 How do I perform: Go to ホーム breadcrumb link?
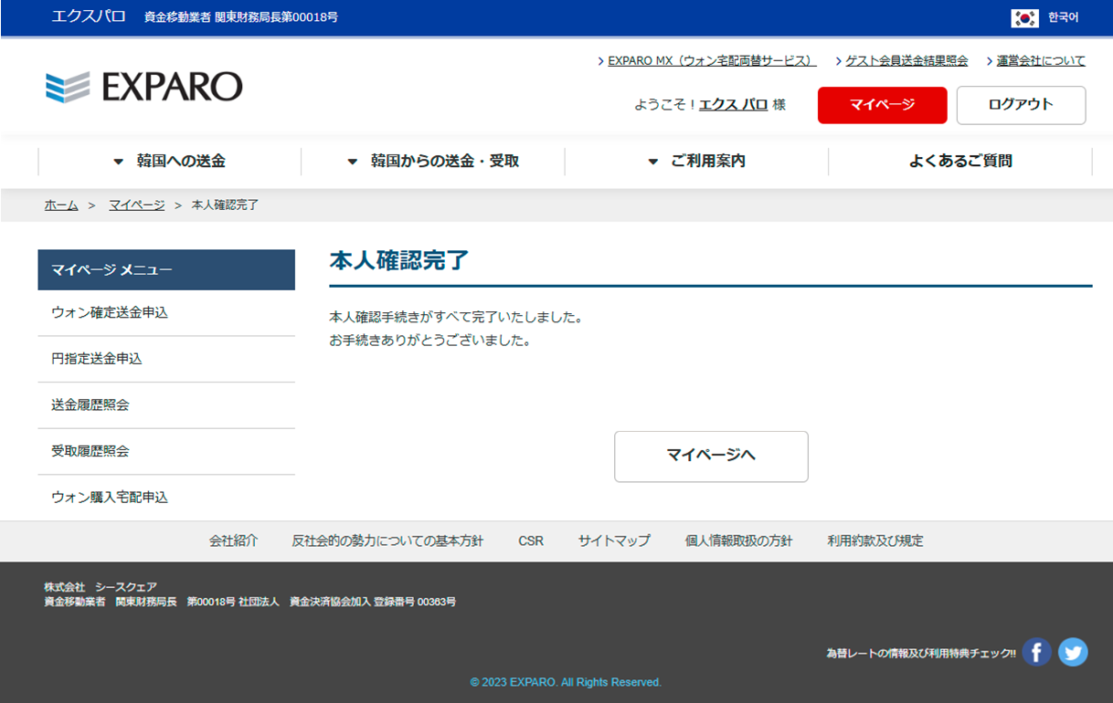[x=61, y=205]
